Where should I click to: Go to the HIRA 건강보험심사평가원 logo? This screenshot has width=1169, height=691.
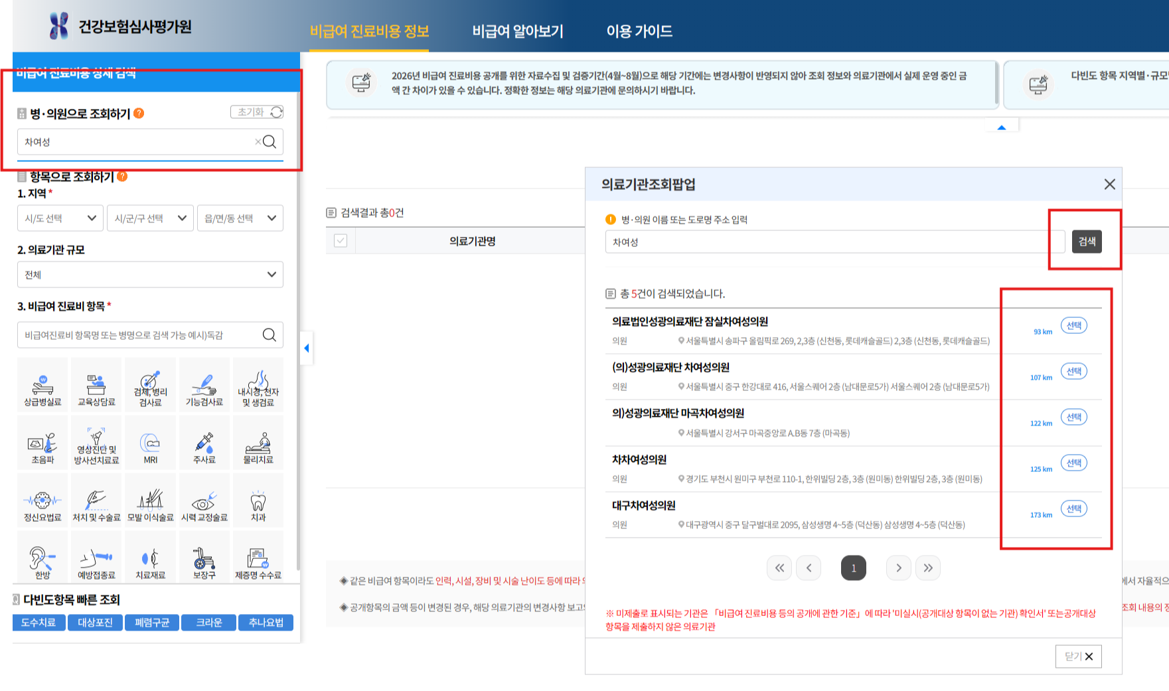pos(120,27)
